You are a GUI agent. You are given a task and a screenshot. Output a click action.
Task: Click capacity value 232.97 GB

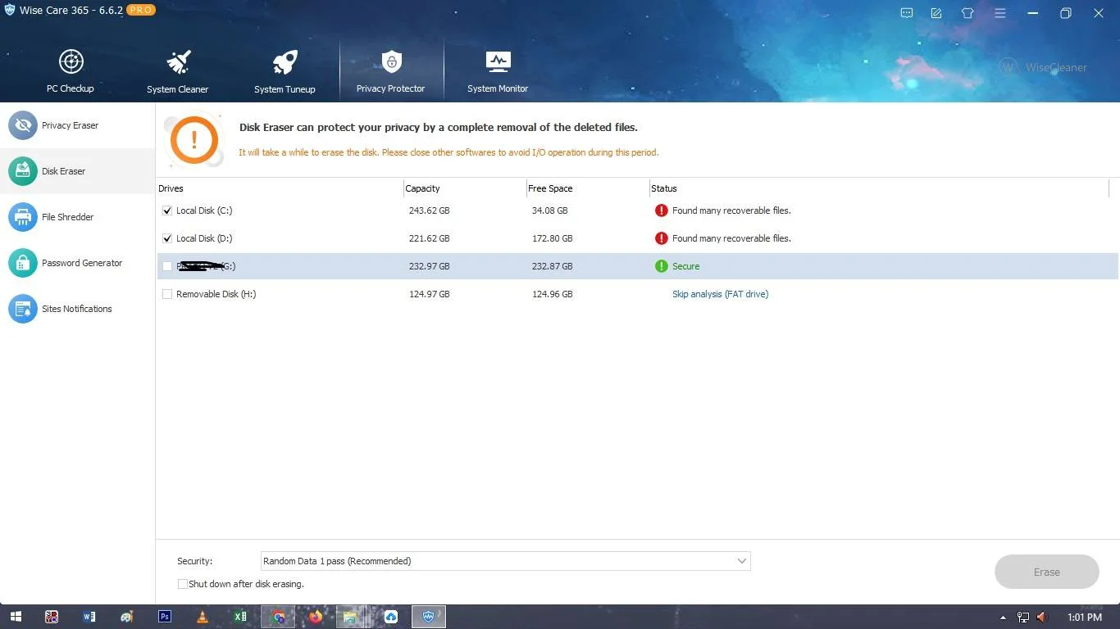(x=430, y=266)
